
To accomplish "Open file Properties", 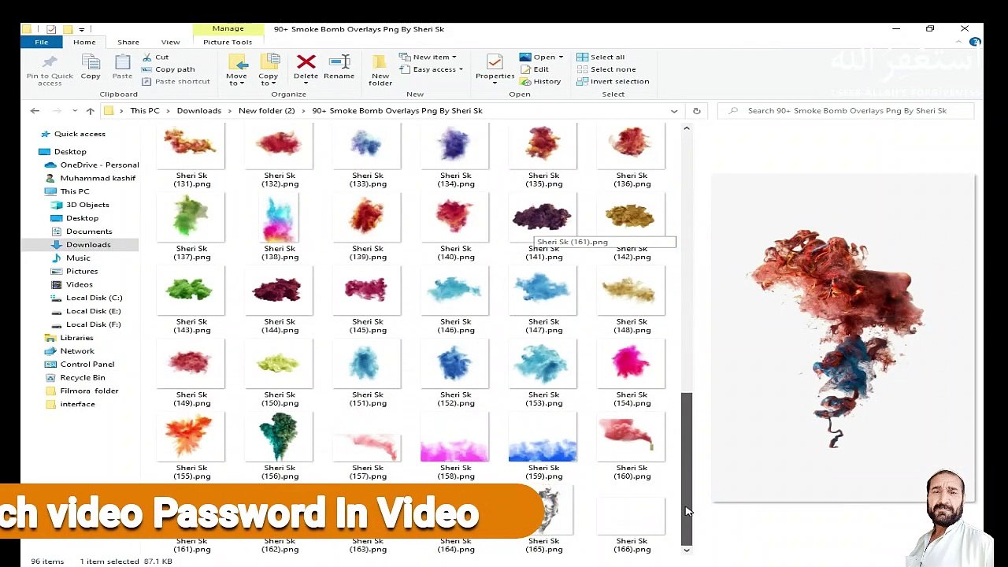I will pyautogui.click(x=495, y=68).
